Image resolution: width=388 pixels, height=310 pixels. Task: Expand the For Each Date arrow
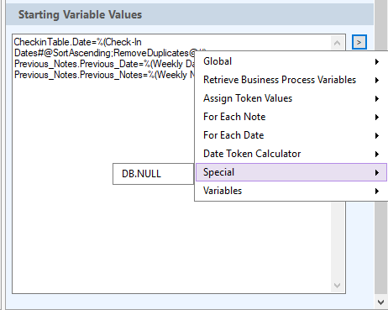tap(377, 135)
